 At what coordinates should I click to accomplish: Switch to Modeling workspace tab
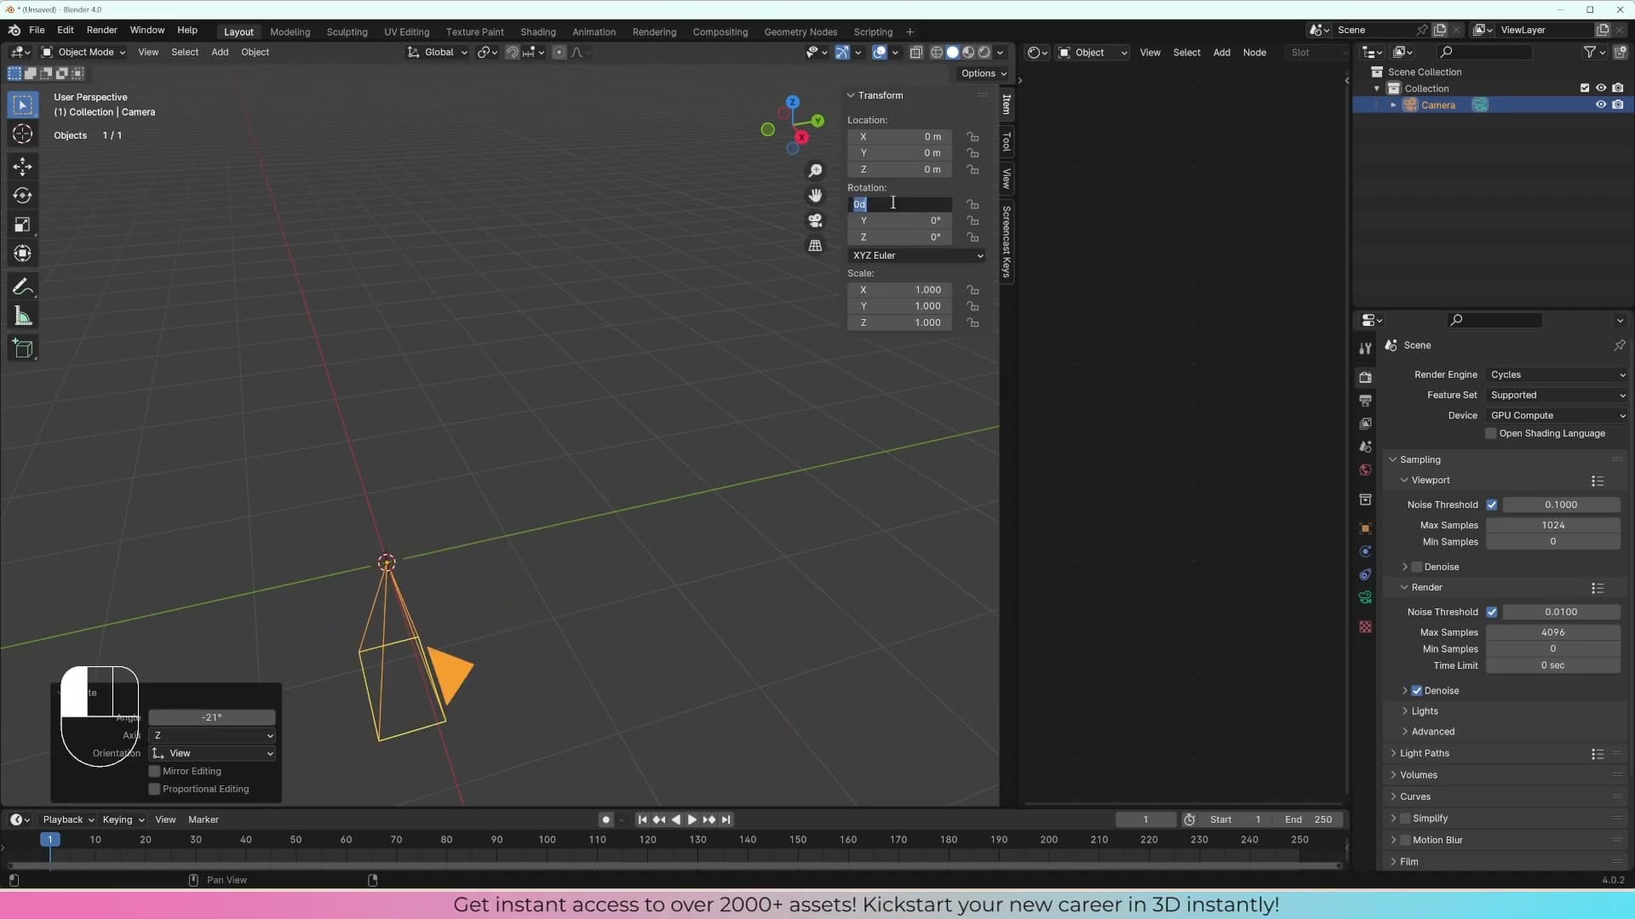pyautogui.click(x=290, y=32)
